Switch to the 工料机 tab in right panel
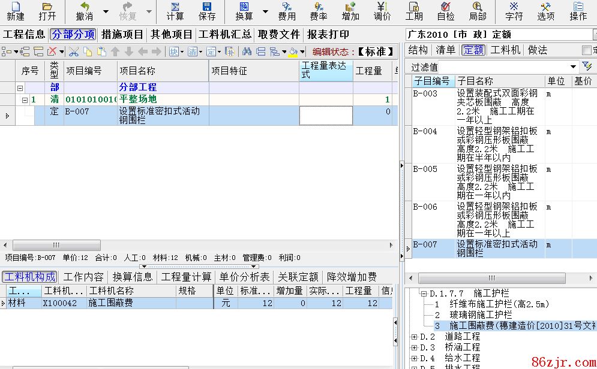 click(x=505, y=50)
